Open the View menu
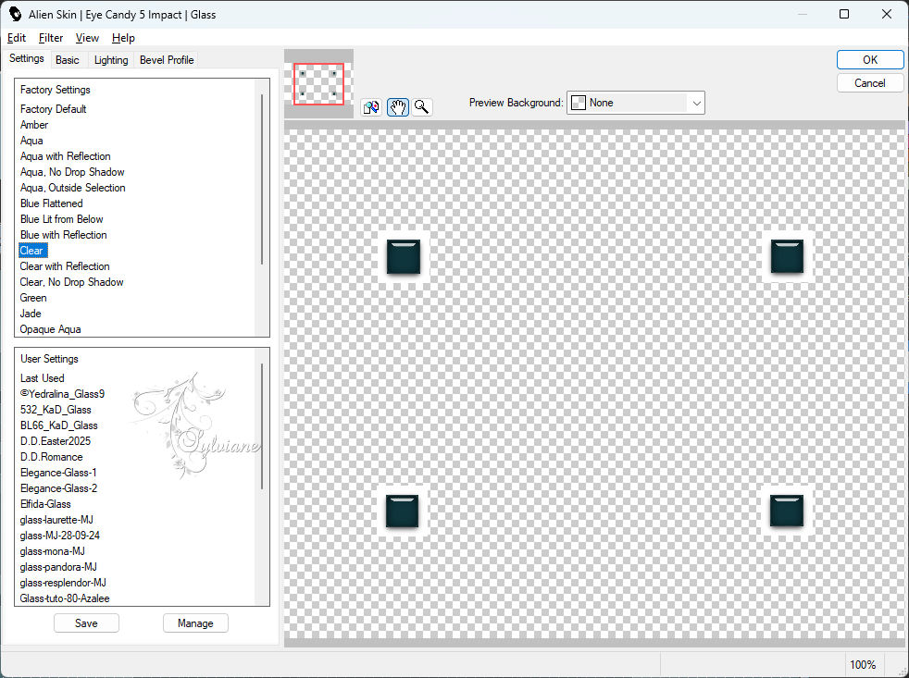Screen dimensions: 909x678 87,38
